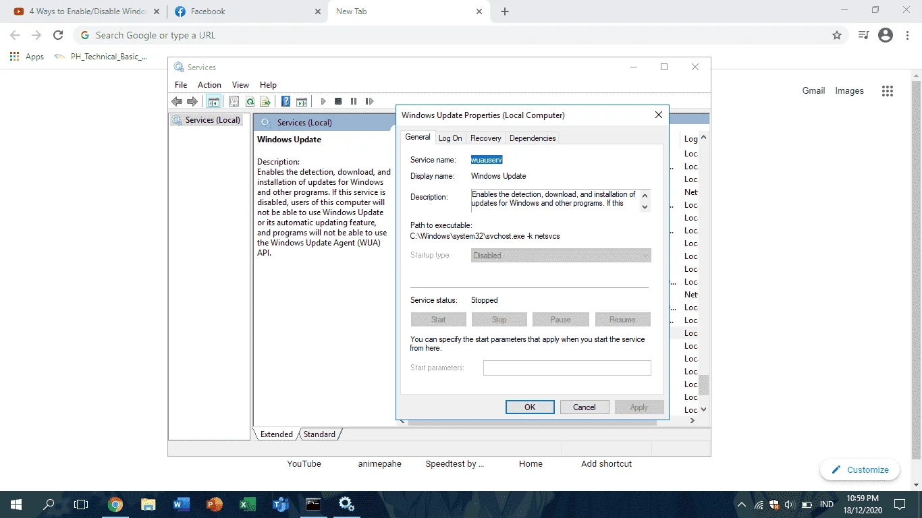Toggle Show/Hide Console Tree toolbar icon
This screenshot has width=922, height=518.
tap(214, 101)
